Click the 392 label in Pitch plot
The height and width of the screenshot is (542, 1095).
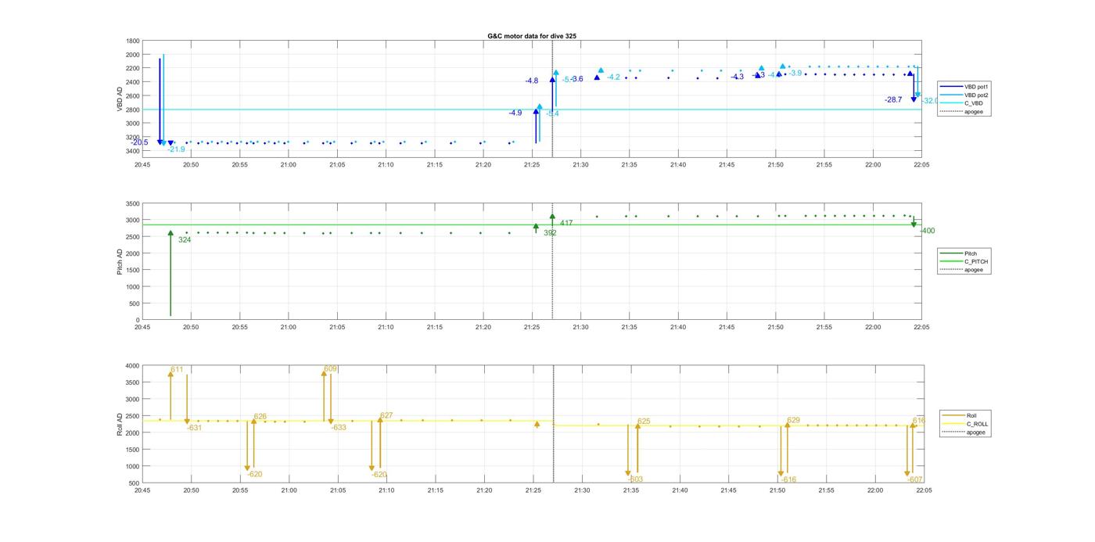coord(550,232)
